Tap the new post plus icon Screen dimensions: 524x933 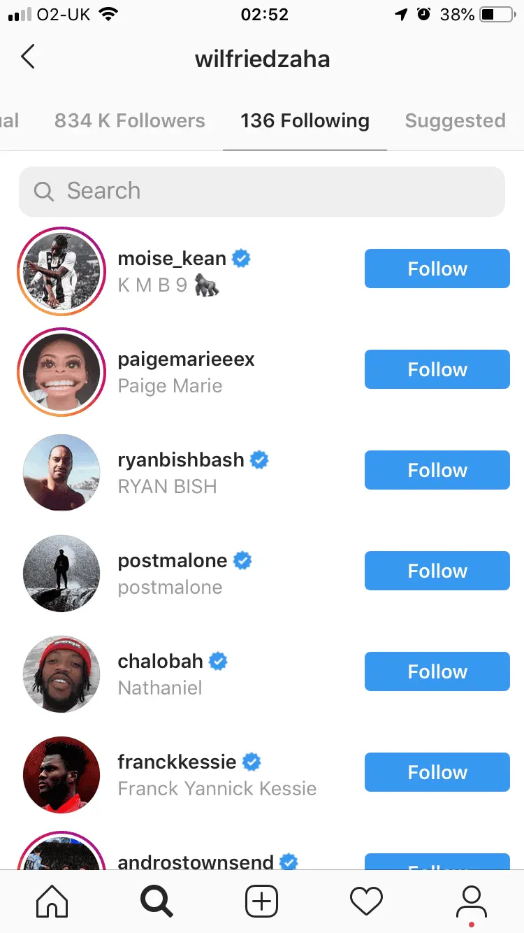pos(262,901)
